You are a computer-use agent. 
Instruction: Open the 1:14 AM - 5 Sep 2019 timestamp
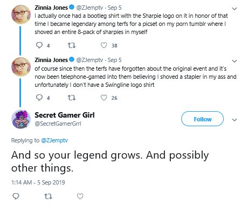(38, 182)
